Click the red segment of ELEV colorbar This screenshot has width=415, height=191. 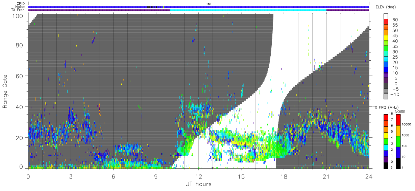click(386, 22)
